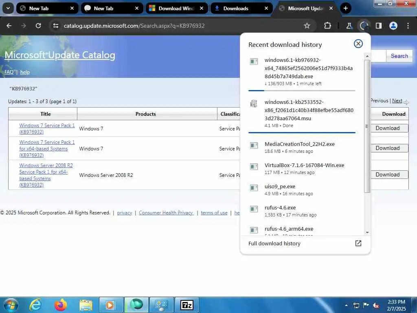Open the Windows Start orb

pyautogui.click(x=11, y=305)
